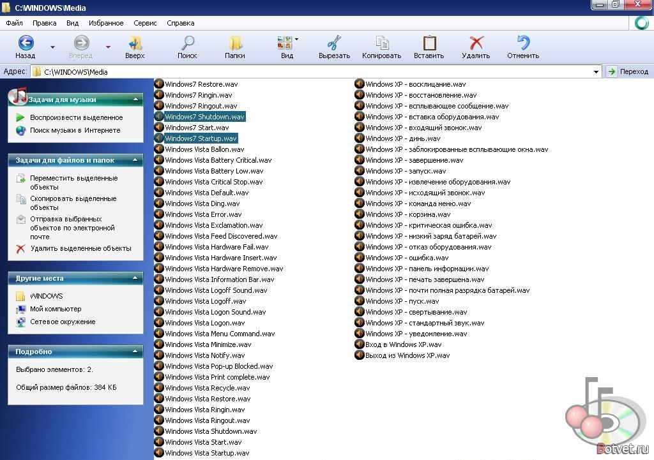Collapse the Другие места panel

click(x=135, y=278)
